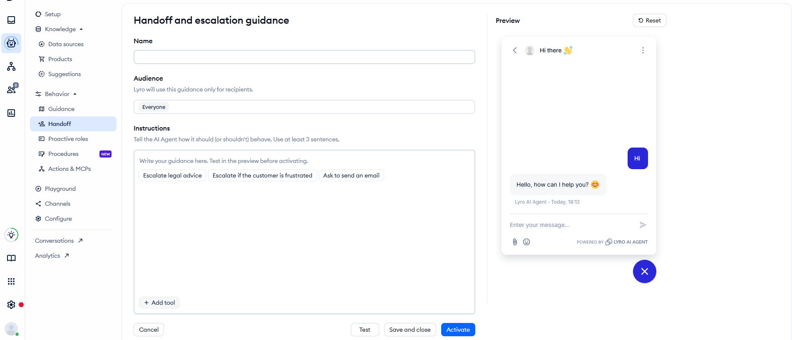Open the emoji picker in chat
Image resolution: width=792 pixels, height=340 pixels.
[x=526, y=242]
